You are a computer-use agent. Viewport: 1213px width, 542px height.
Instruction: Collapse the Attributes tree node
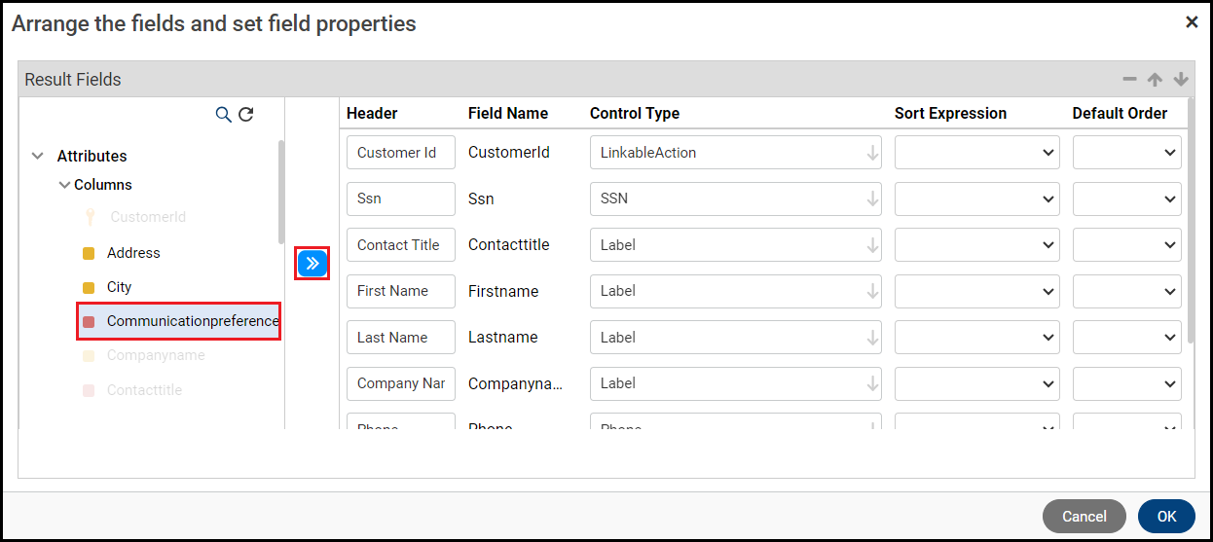[x=38, y=156]
